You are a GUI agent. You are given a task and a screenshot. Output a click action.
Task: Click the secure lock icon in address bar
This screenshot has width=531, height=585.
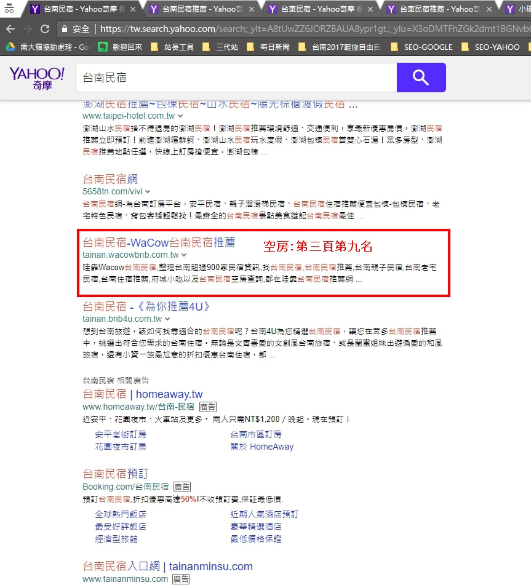click(x=65, y=29)
